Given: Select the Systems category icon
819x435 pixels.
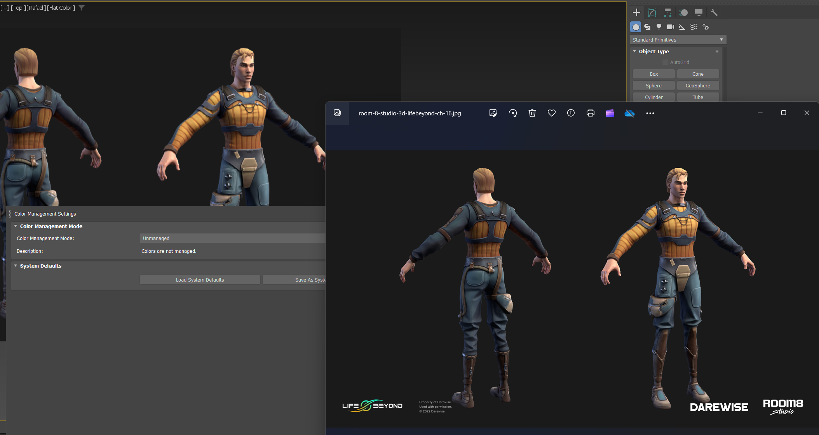Looking at the screenshot, I should pyautogui.click(x=706, y=27).
